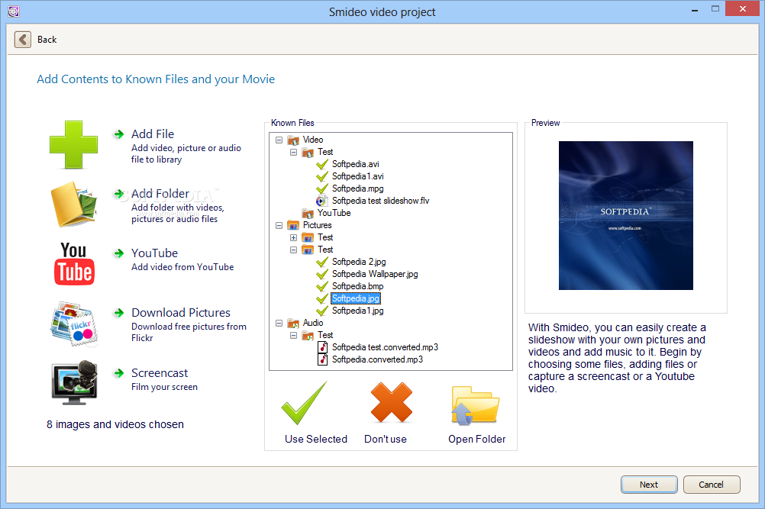The height and width of the screenshot is (509, 765).
Task: Collapse the Video tree node
Action: tap(279, 140)
